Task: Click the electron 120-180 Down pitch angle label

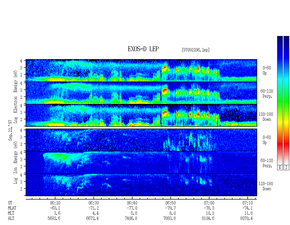Action: [x=266, y=117]
